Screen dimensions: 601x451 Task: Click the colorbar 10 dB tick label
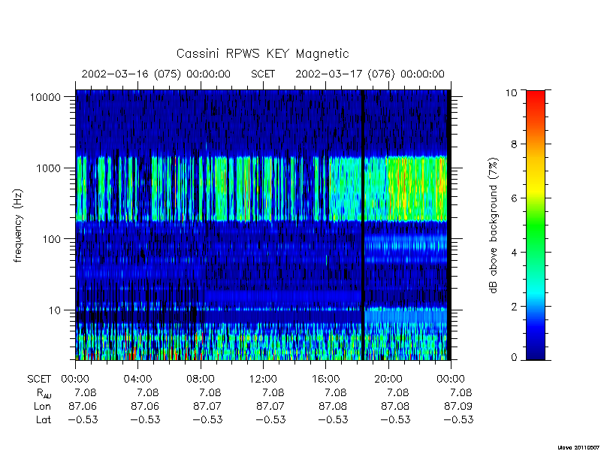click(x=511, y=92)
